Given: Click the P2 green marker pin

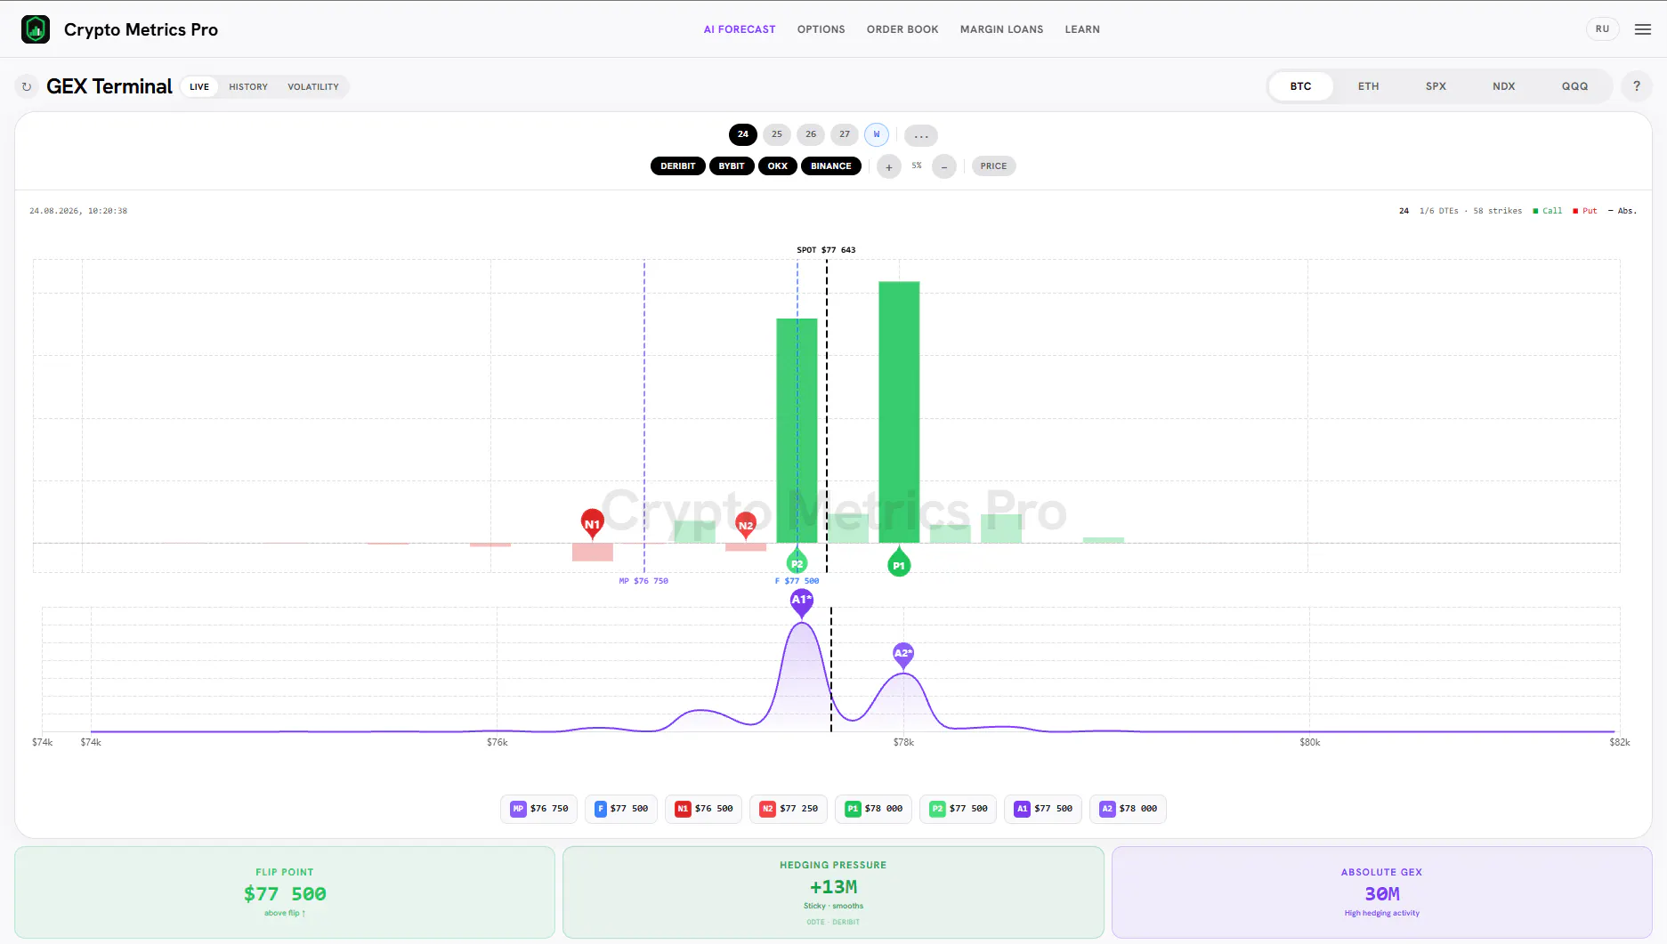Looking at the screenshot, I should click(x=797, y=561).
